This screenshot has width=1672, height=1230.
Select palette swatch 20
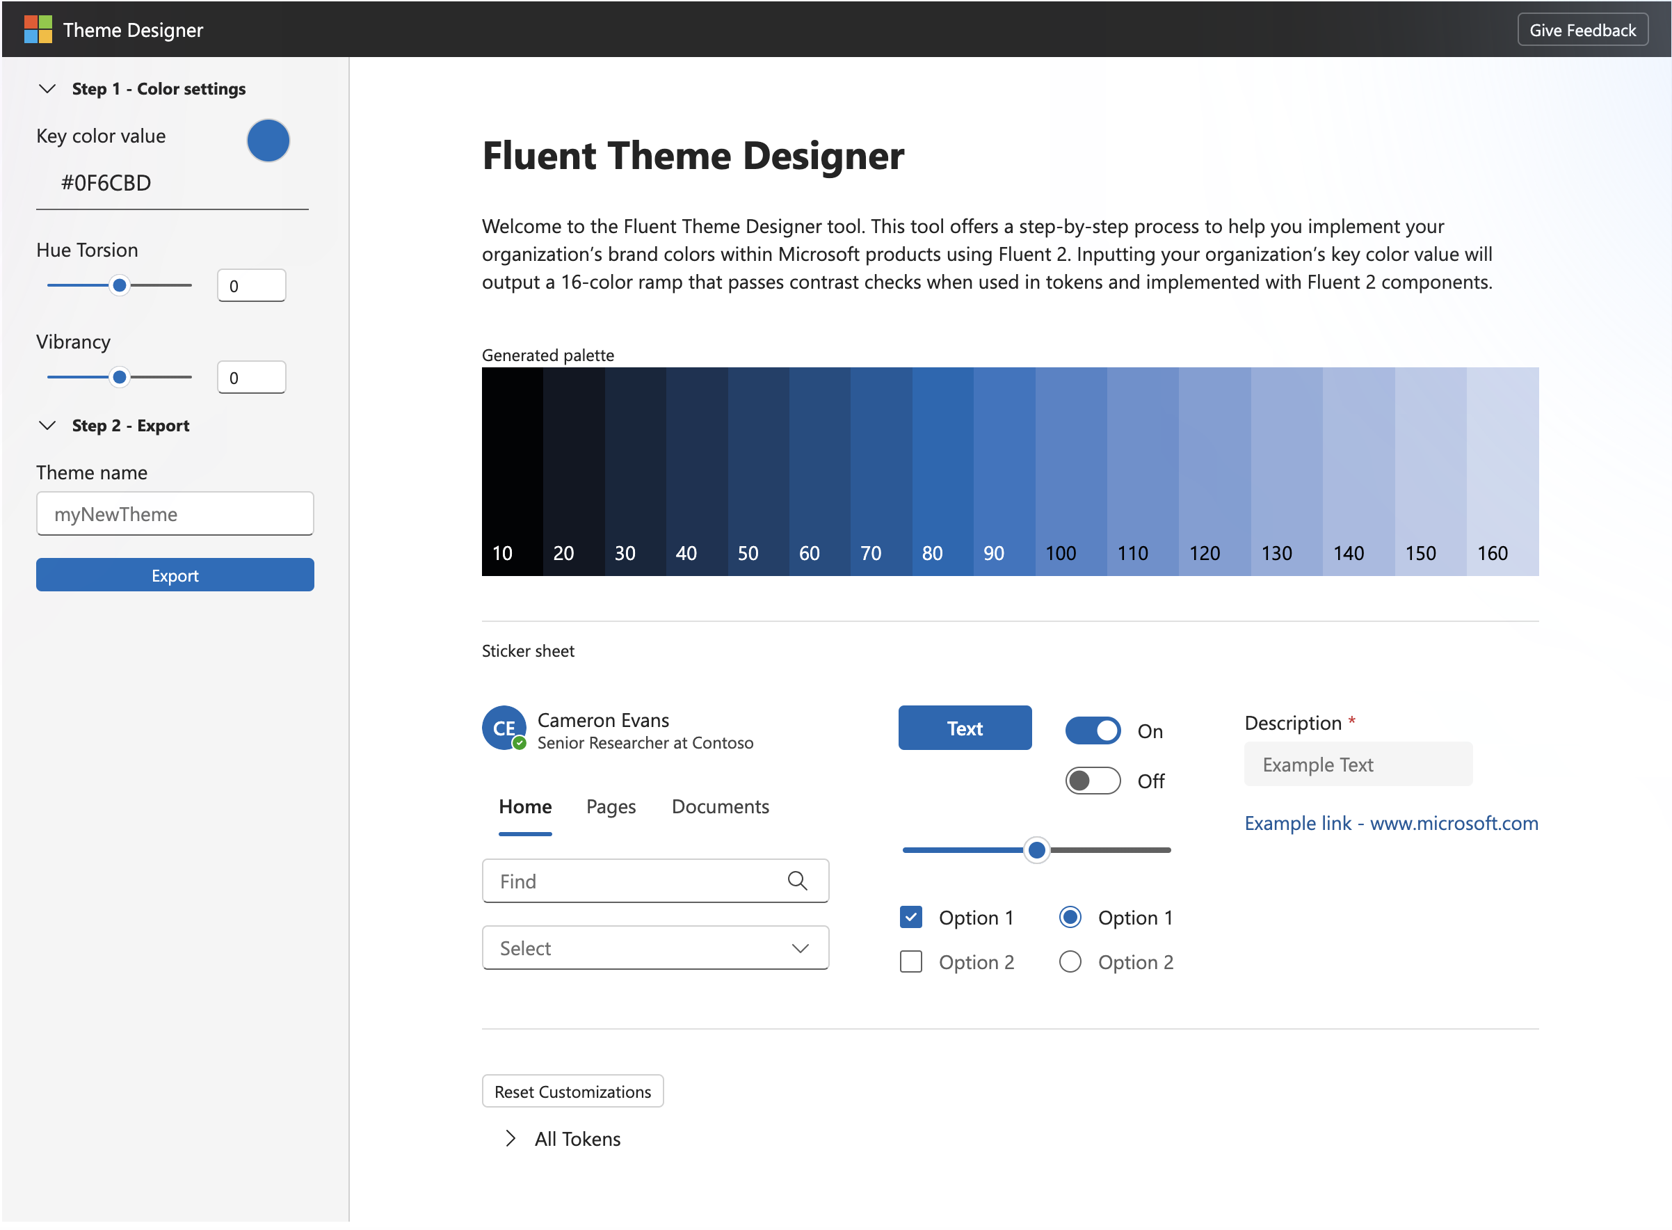[574, 471]
